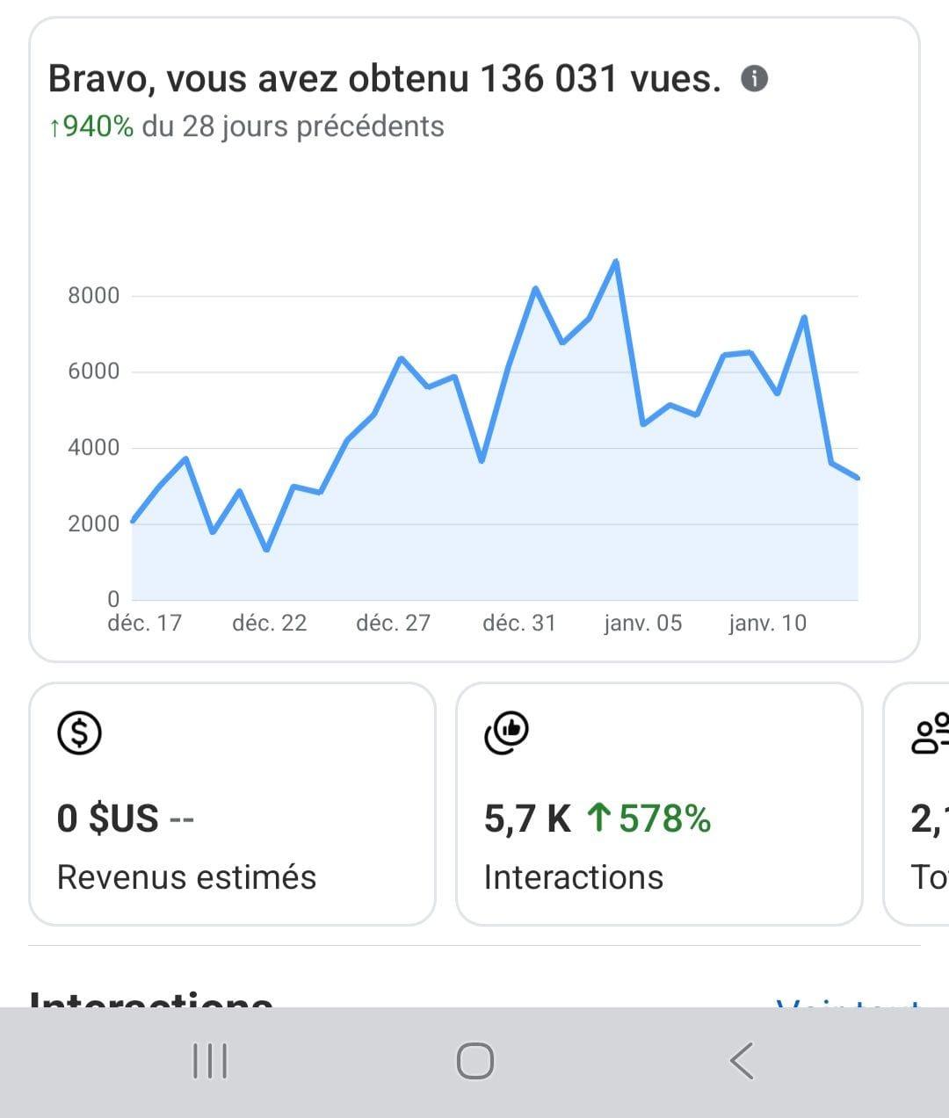Select the déc. 31 axis label
The width and height of the screenshot is (949, 1118).
point(518,623)
